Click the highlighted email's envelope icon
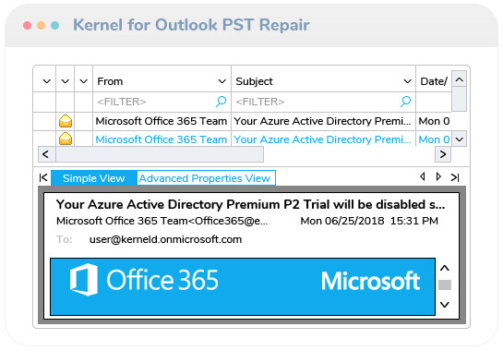This screenshot has width=503, height=351. point(66,139)
